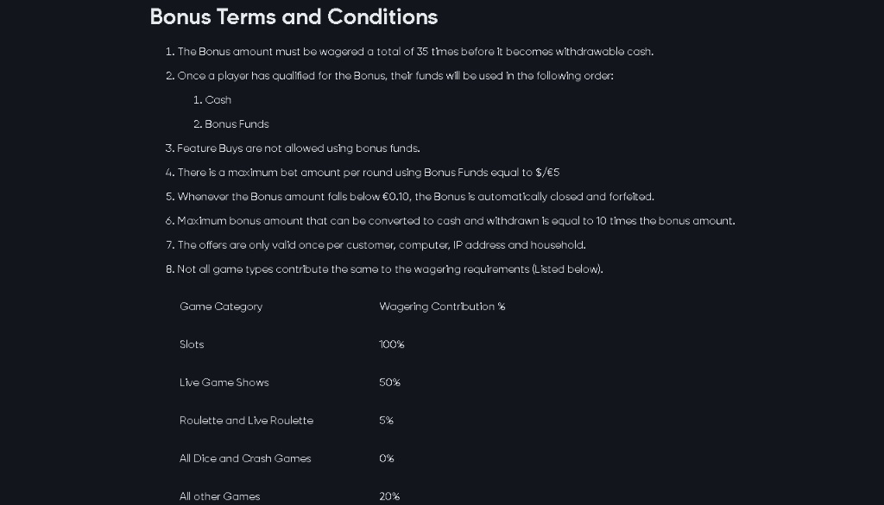This screenshot has width=884, height=505.
Task: Click the Bonus Funds sub-item
Action: click(x=237, y=124)
